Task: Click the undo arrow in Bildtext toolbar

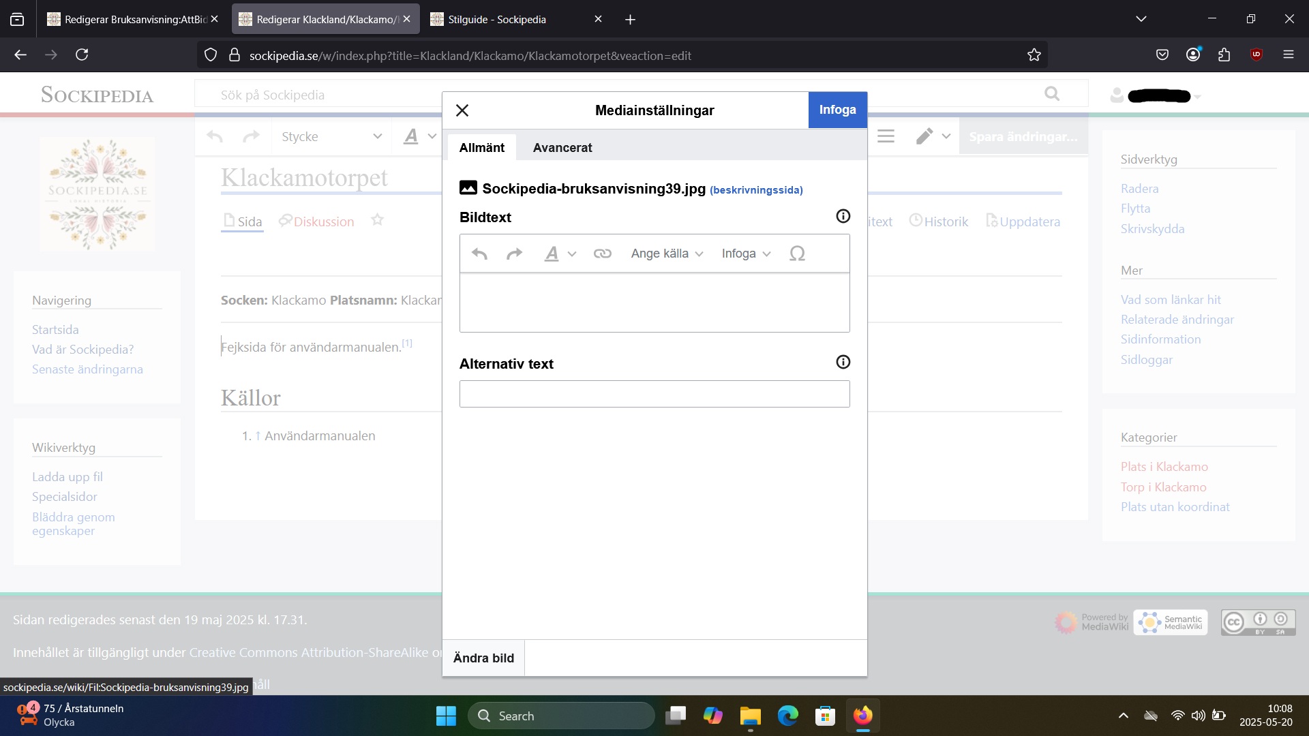Action: 479,254
